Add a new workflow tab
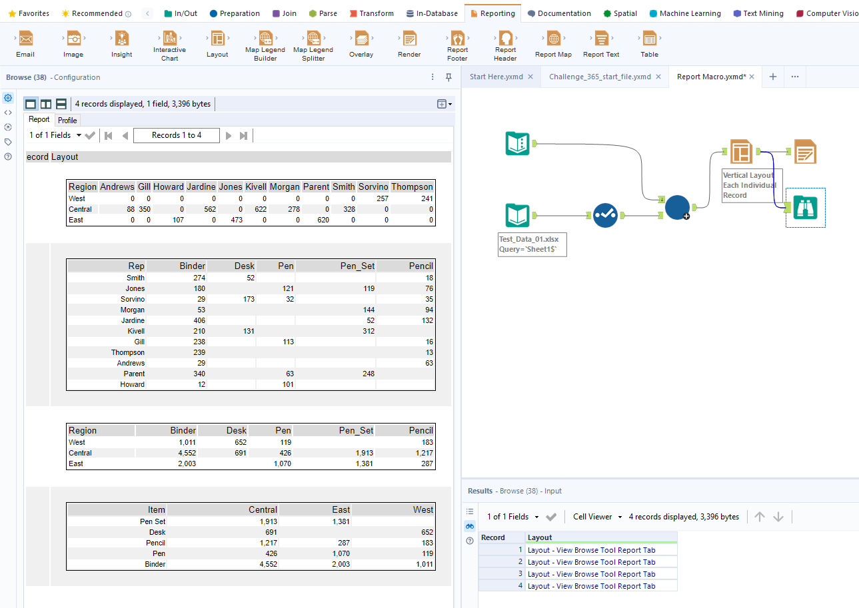 coord(773,77)
